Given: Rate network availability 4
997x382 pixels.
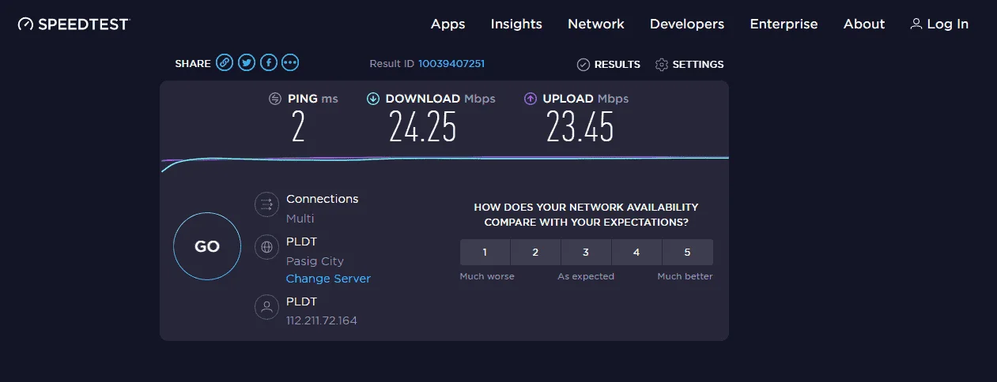Looking at the screenshot, I should pos(636,253).
